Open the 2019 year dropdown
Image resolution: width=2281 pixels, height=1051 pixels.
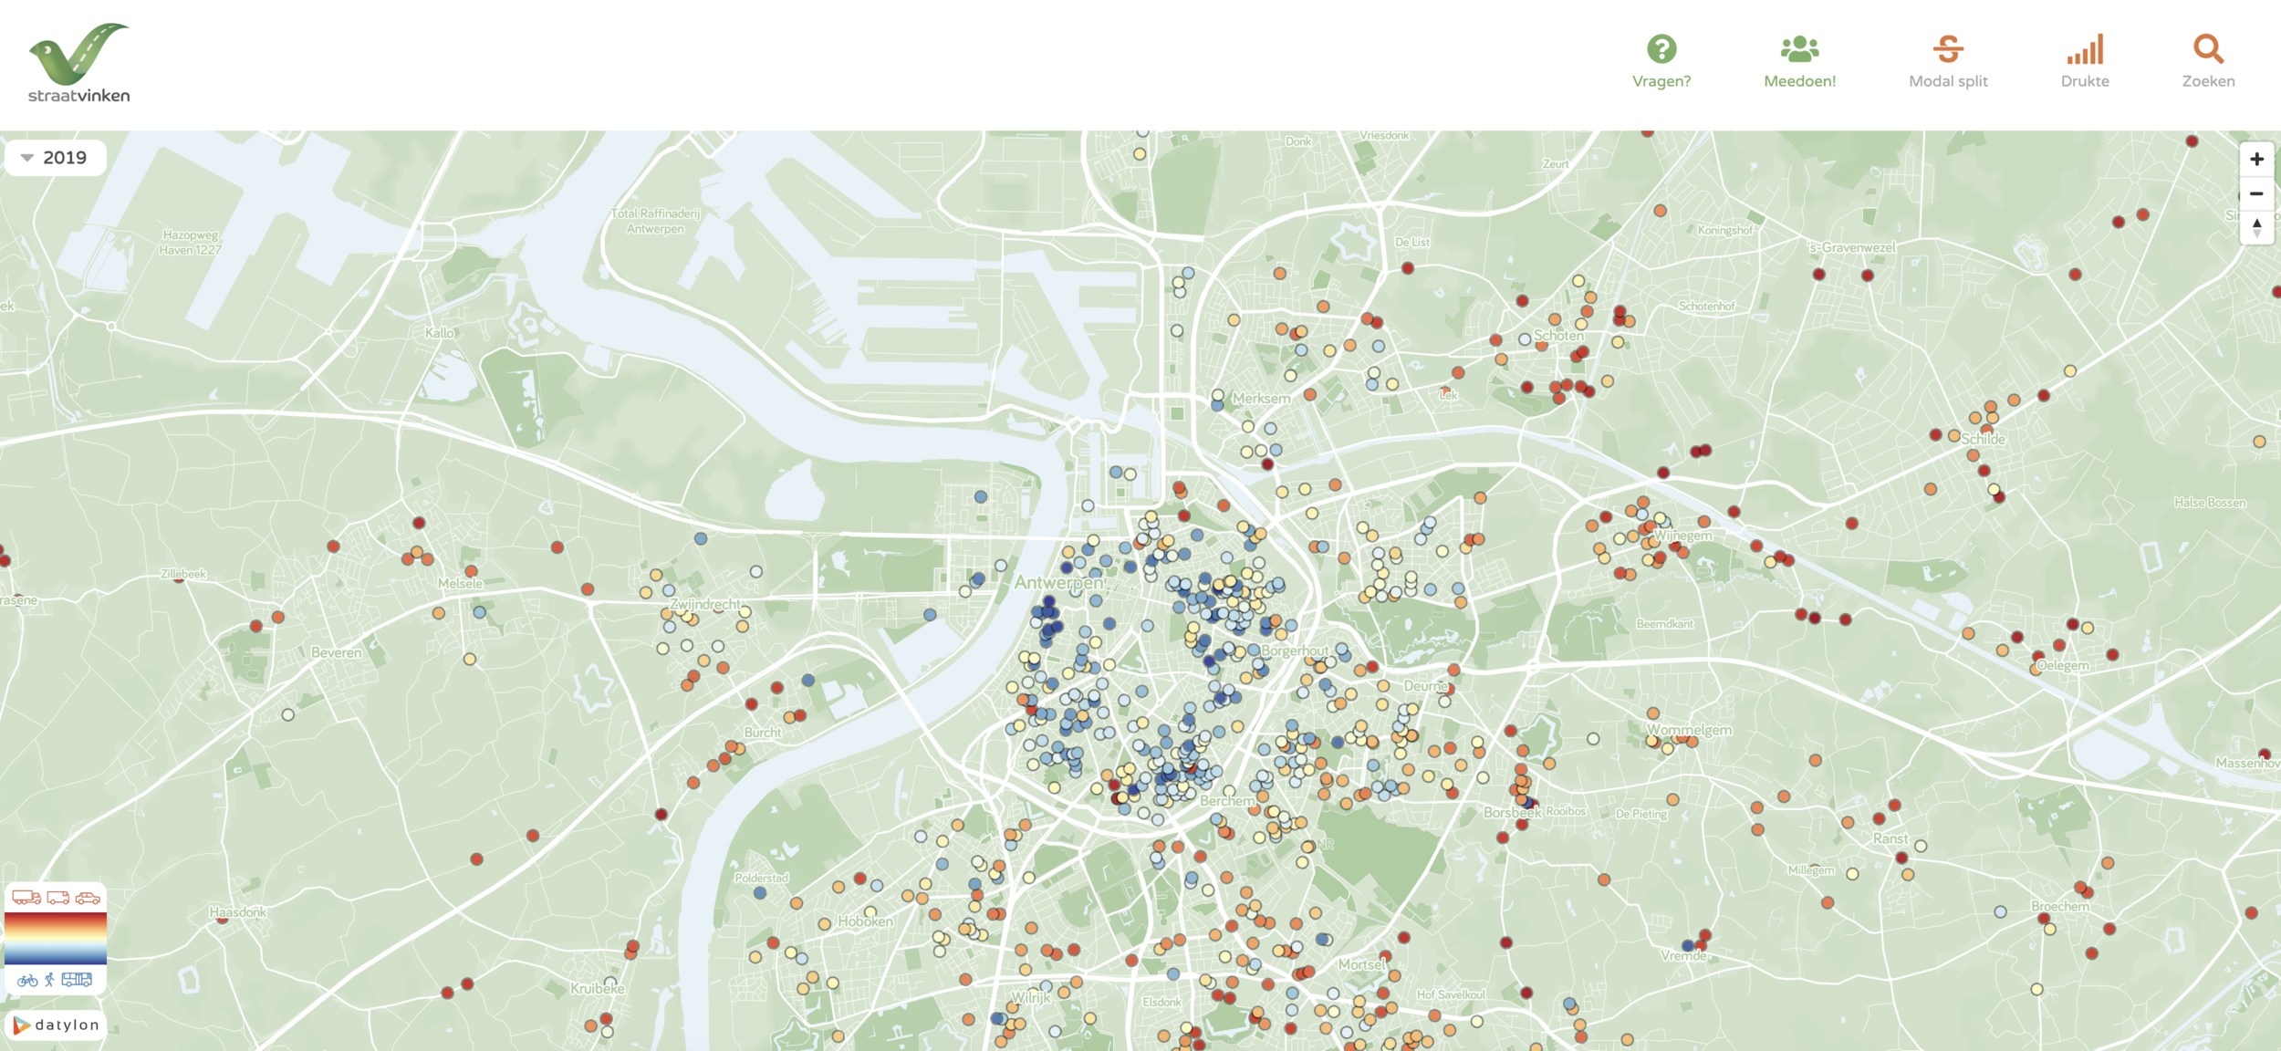pos(55,158)
